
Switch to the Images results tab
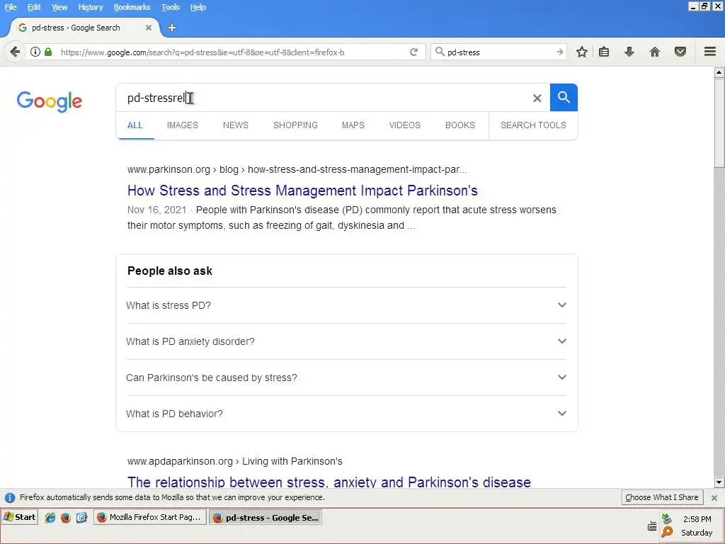(x=182, y=125)
